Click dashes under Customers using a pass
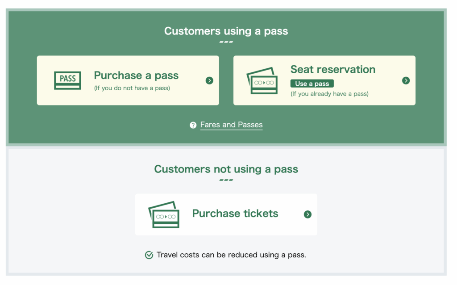This screenshot has width=457, height=285. coord(226,42)
